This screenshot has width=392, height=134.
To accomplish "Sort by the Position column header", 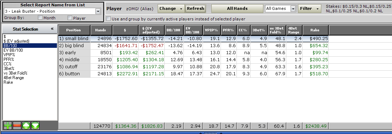I will [x=74, y=30].
